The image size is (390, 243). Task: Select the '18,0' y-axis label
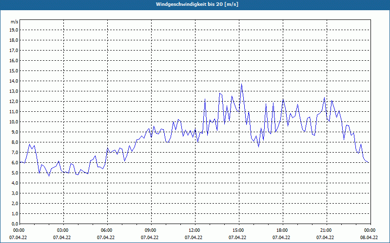(x=14, y=40)
